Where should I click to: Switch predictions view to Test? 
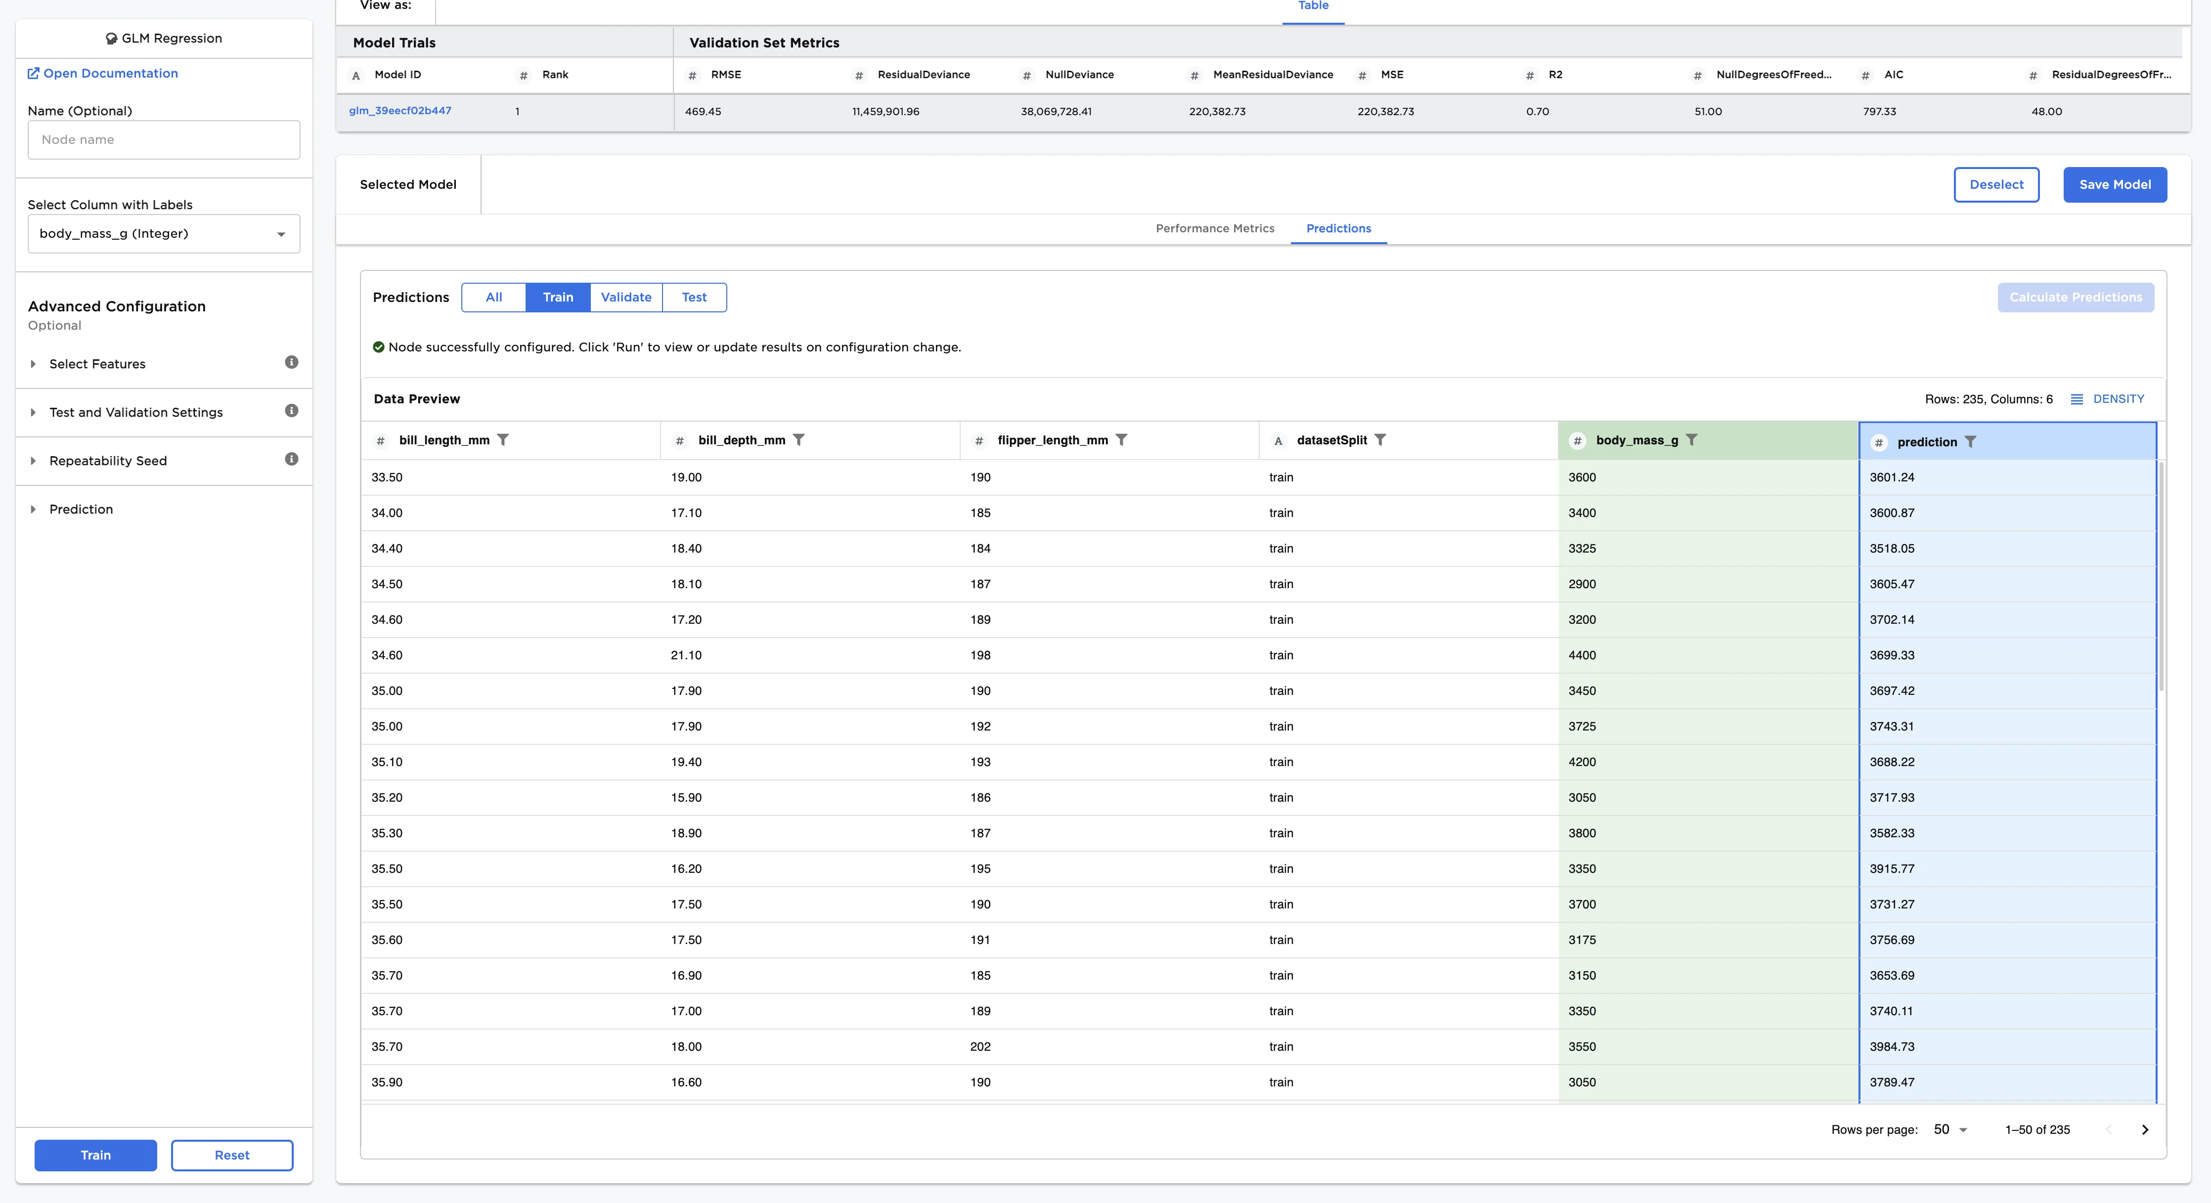click(x=694, y=297)
